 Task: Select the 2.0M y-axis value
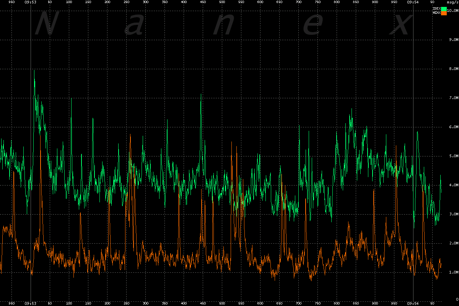click(454, 243)
